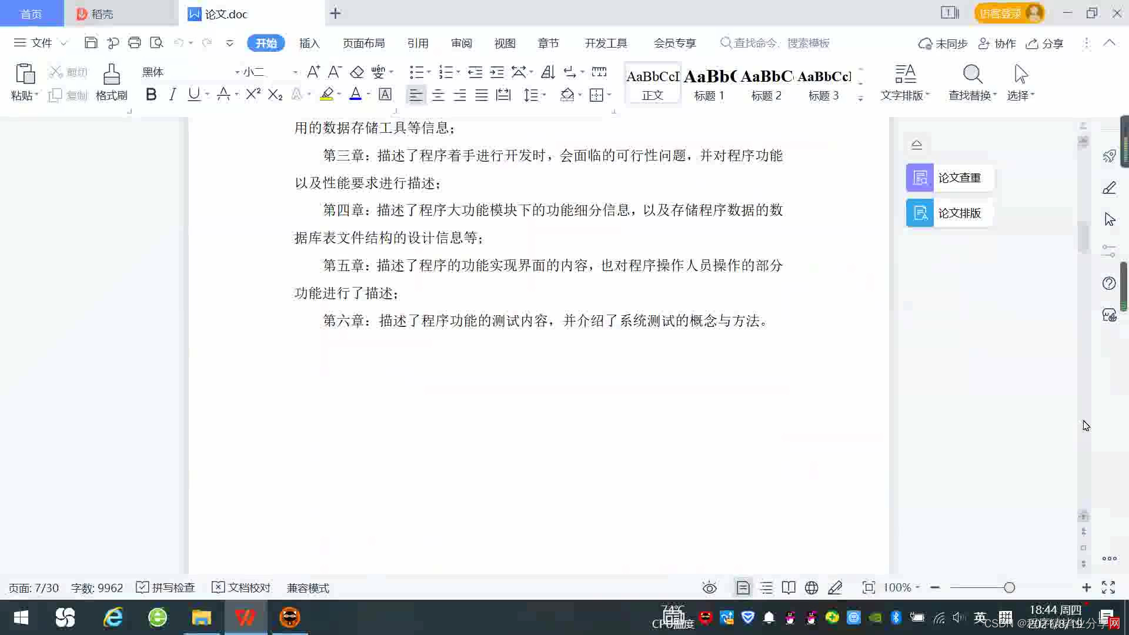Click the zoom slider handle
Viewport: 1129px width, 635px height.
click(x=1009, y=587)
